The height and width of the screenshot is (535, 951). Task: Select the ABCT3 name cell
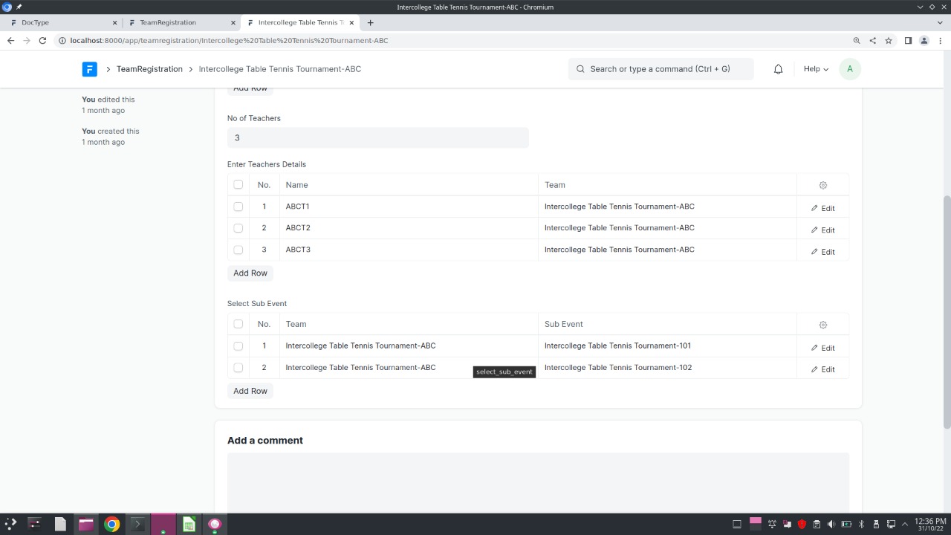point(409,250)
